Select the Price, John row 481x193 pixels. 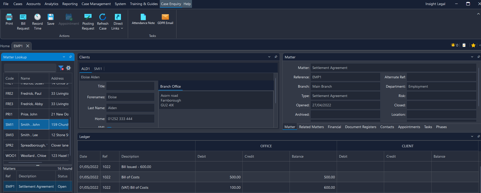(37, 114)
